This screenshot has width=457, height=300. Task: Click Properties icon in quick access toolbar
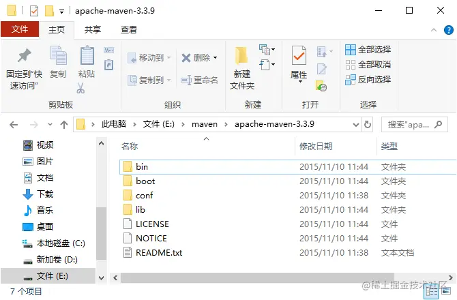pos(34,11)
